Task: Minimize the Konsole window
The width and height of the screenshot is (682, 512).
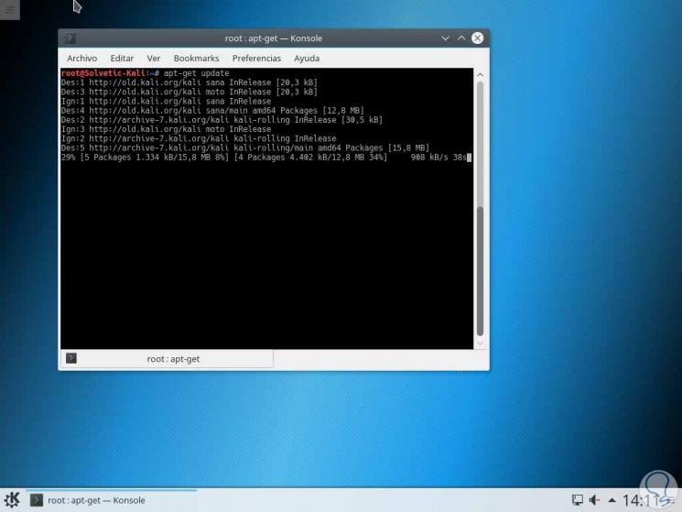Action: point(445,38)
